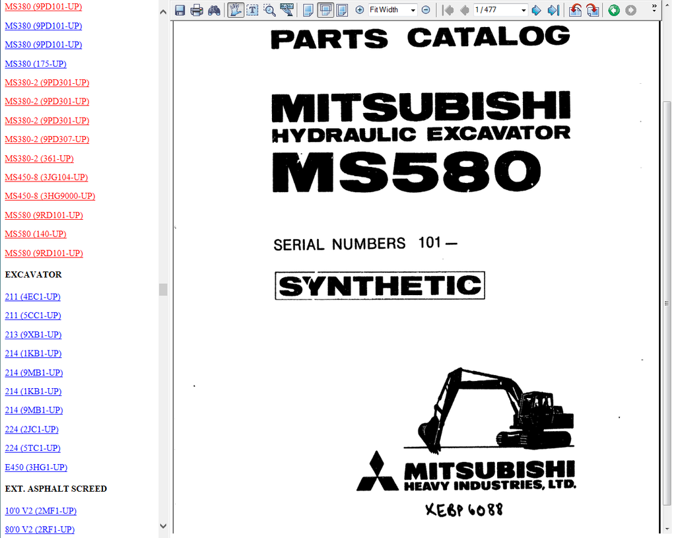Click the model list scrollbar thumb
The image size is (676, 538).
(163, 289)
